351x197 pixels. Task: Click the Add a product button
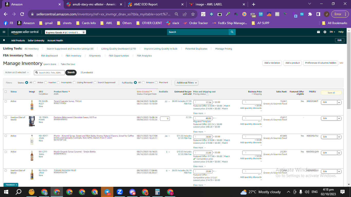293,63
